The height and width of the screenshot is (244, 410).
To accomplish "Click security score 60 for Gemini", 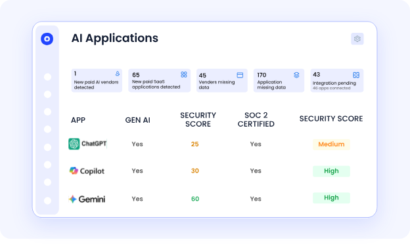I will click(x=195, y=199).
